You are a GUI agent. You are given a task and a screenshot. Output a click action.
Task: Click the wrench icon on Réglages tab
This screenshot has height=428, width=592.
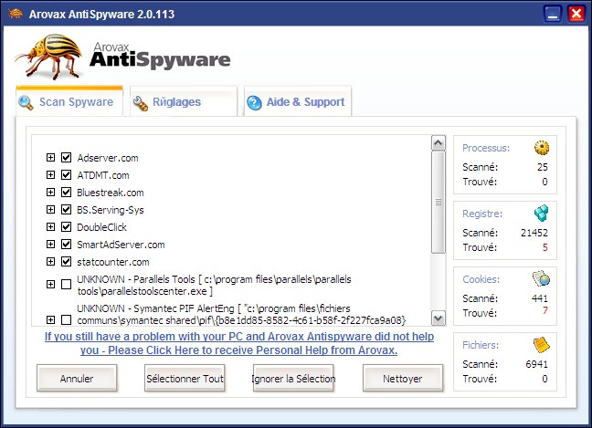pyautogui.click(x=140, y=103)
